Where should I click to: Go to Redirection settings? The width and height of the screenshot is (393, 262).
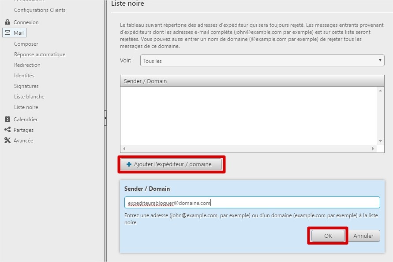point(27,65)
